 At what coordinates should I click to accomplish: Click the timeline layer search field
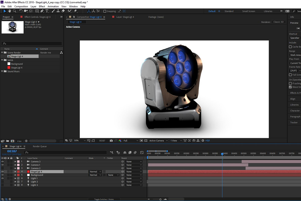pyautogui.click(x=66, y=153)
